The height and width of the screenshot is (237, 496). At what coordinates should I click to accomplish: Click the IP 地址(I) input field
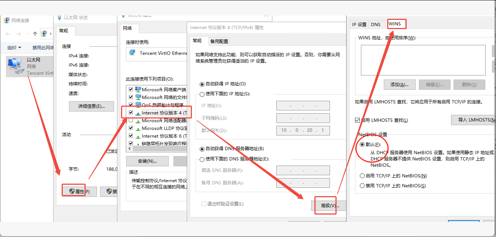[x=303, y=106]
